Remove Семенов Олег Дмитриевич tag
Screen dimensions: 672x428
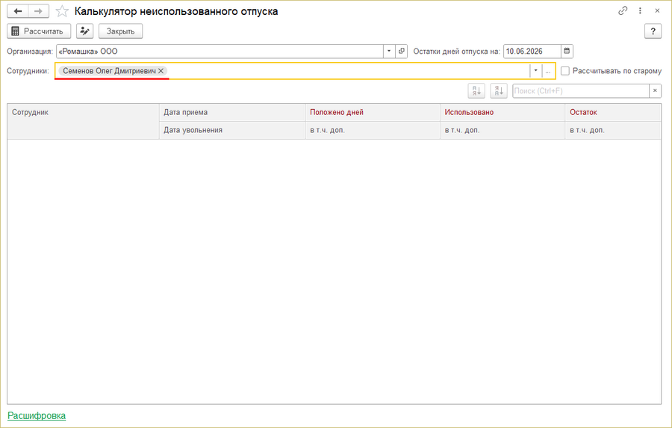(x=161, y=71)
